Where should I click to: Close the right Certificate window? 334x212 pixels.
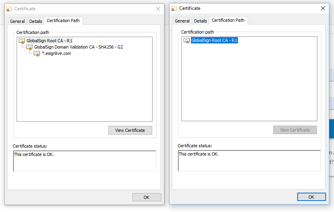[323, 8]
